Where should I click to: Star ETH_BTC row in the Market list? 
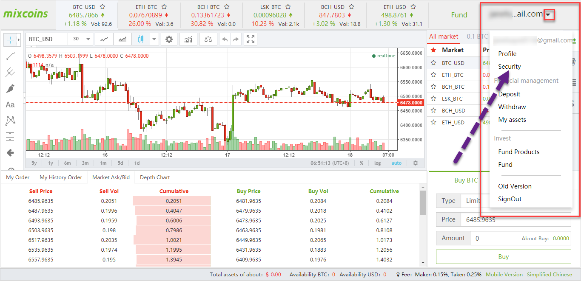click(433, 75)
